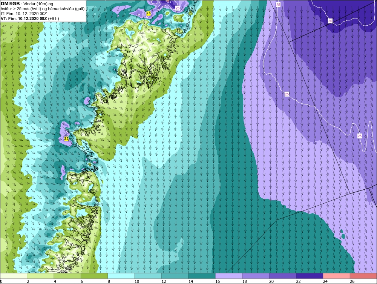
Task: Click the legend scale value 24
Action: point(325,281)
